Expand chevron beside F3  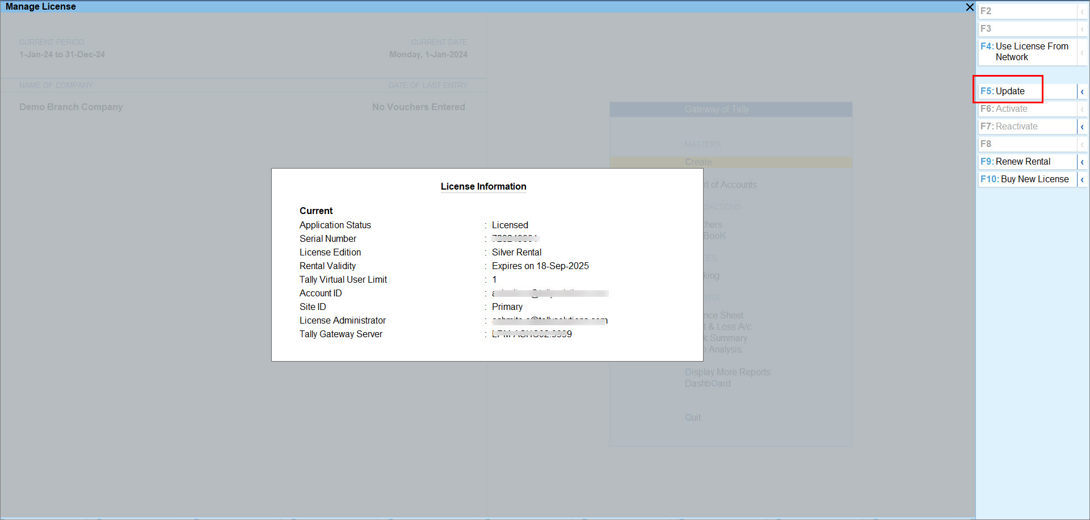1082,29
